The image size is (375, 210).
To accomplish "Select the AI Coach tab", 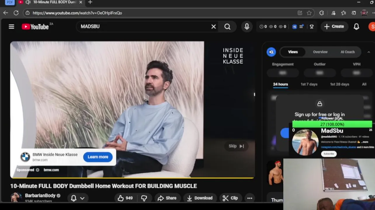I will 348,52.
